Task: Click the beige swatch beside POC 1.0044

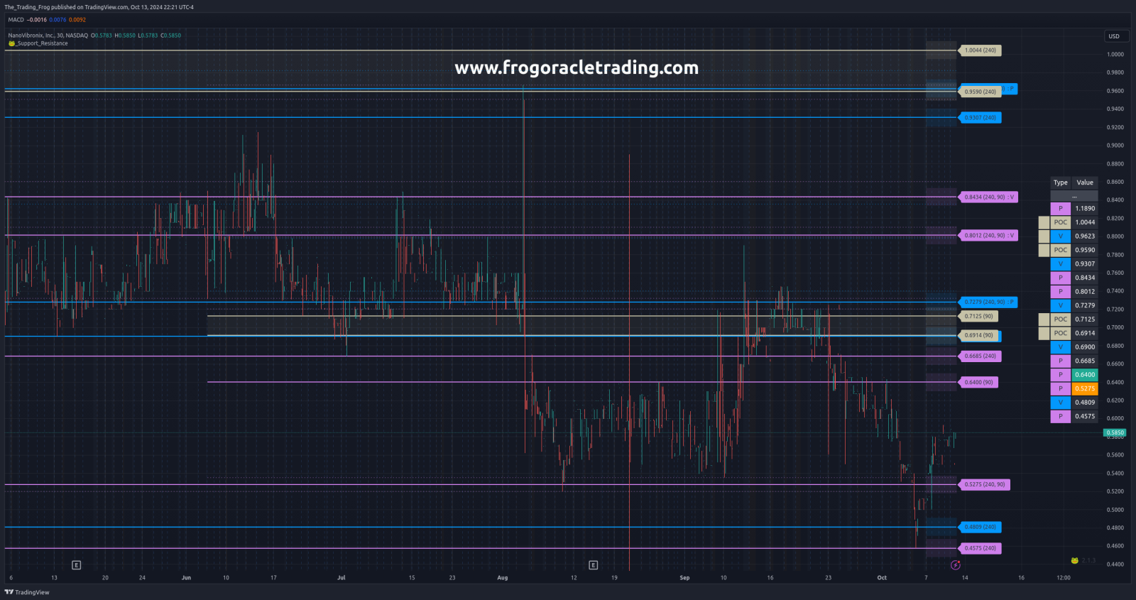Action: pyautogui.click(x=1044, y=222)
